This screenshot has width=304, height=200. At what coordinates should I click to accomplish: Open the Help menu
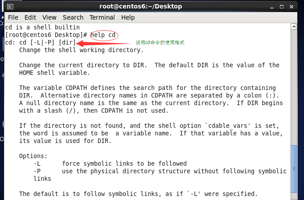click(128, 17)
